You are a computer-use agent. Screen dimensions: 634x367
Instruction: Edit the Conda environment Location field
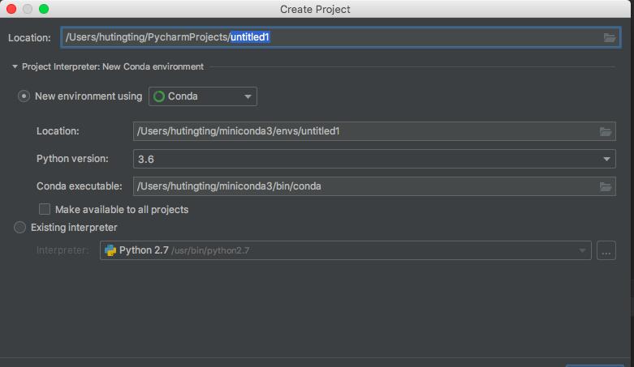(374, 131)
